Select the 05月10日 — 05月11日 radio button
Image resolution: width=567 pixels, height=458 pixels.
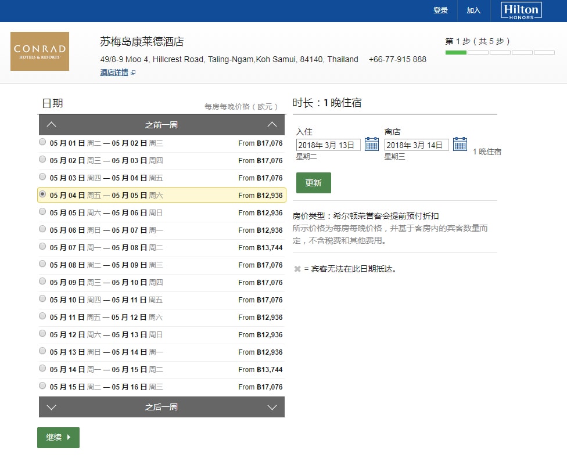(42, 299)
